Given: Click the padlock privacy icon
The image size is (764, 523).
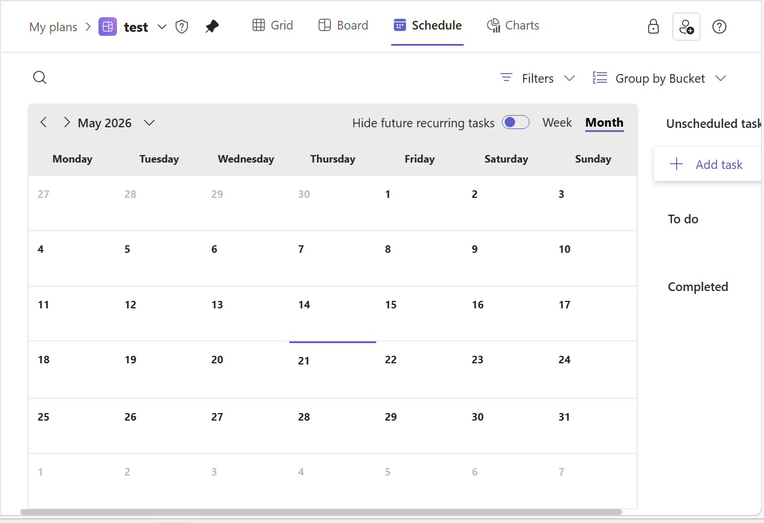Looking at the screenshot, I should pos(653,27).
